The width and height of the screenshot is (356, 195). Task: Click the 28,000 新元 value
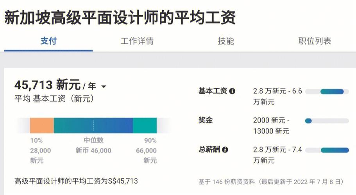(x=40, y=155)
